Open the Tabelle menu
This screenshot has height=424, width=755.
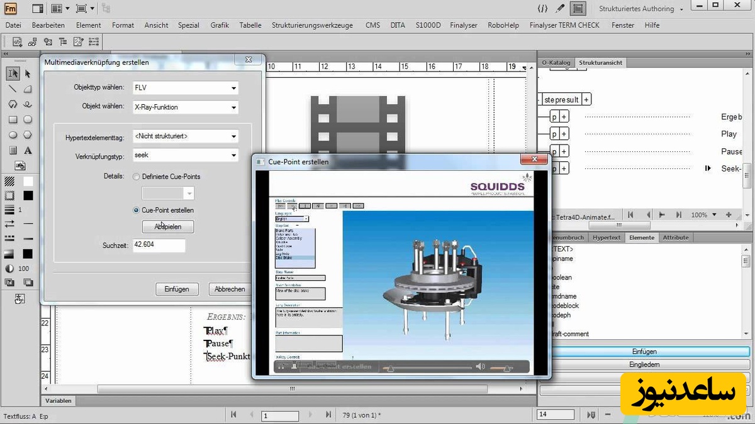click(x=250, y=25)
